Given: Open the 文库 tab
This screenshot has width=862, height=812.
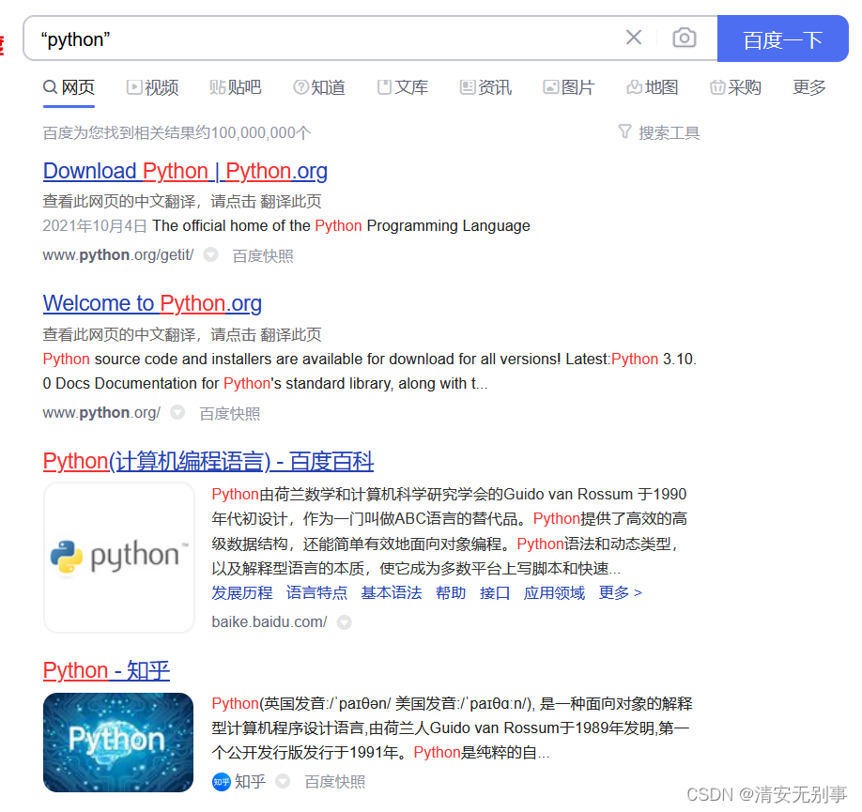Looking at the screenshot, I should (x=403, y=87).
